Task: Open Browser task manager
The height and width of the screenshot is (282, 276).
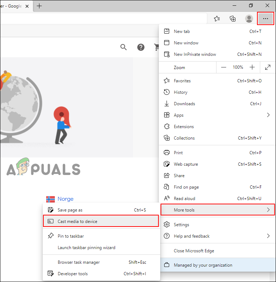Action: point(101,262)
